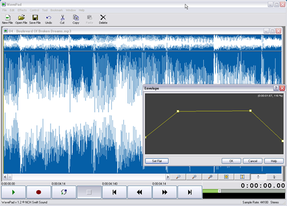Click the waveform horizontal scrollbar thumb

pyautogui.click(x=10, y=177)
